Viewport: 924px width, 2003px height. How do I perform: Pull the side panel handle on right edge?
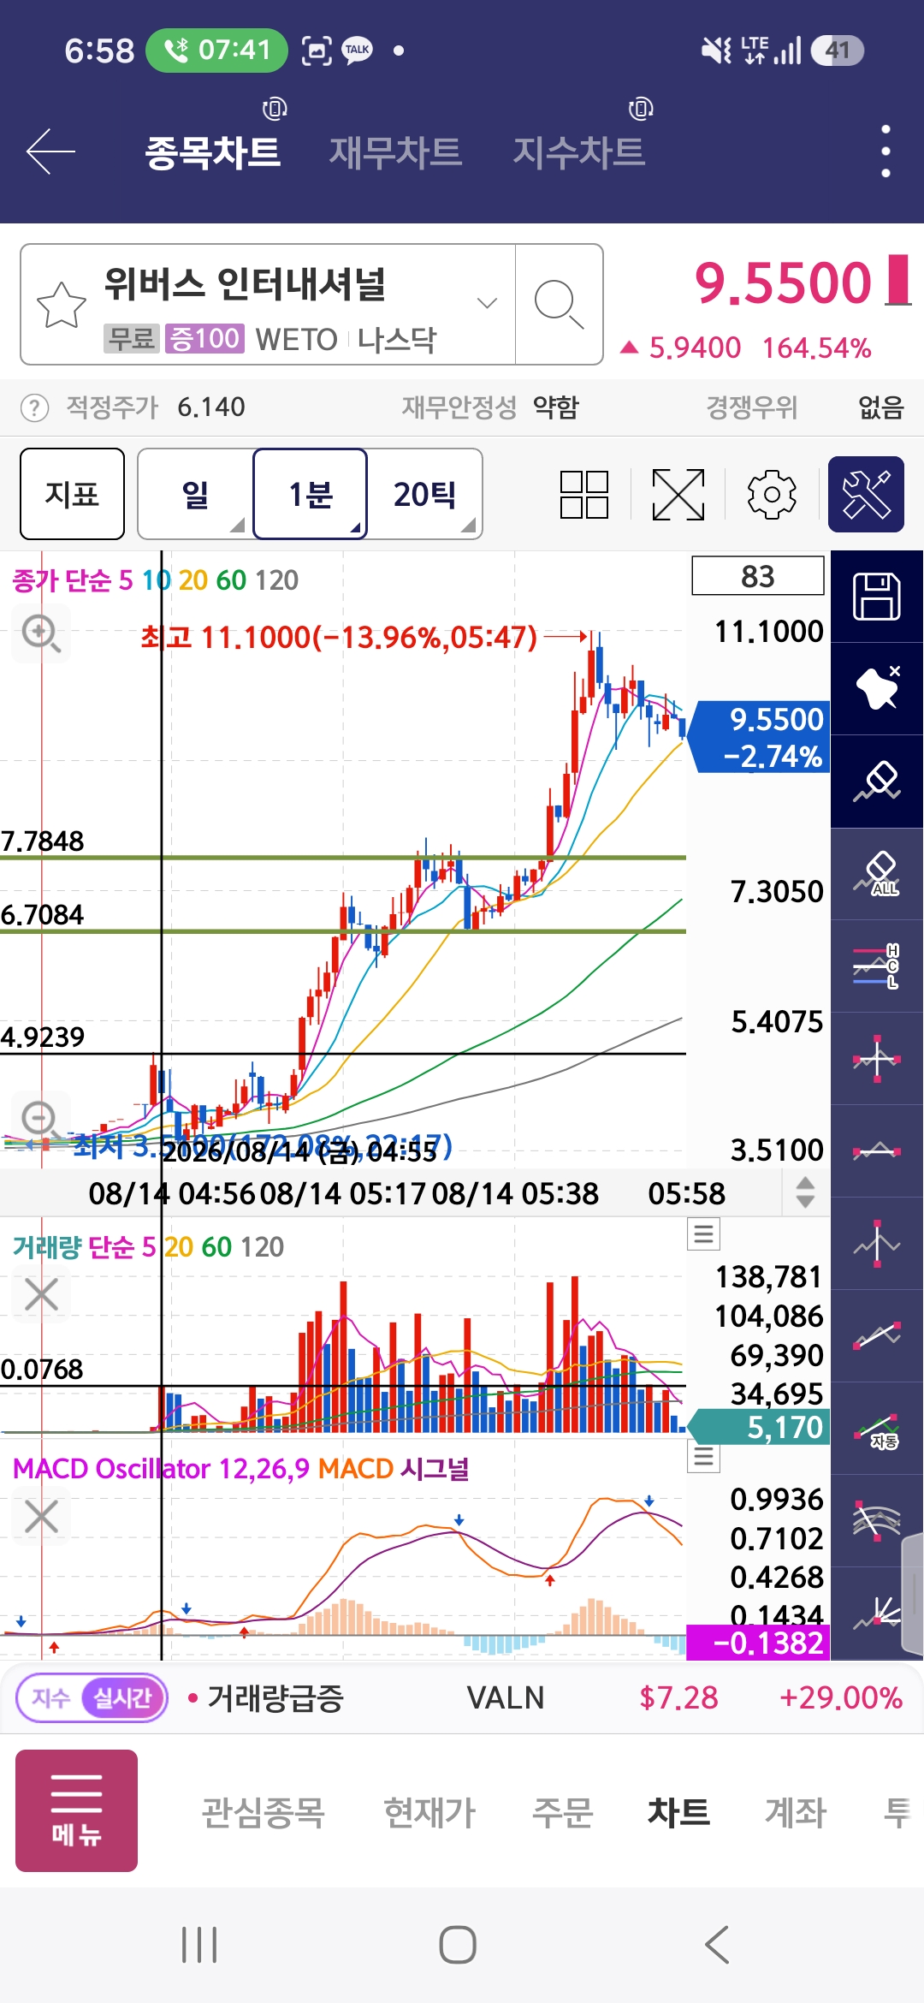(x=914, y=1592)
